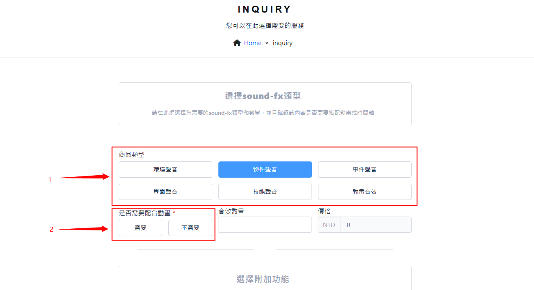Click the 選擇附加功能 section heading

pyautogui.click(x=263, y=279)
